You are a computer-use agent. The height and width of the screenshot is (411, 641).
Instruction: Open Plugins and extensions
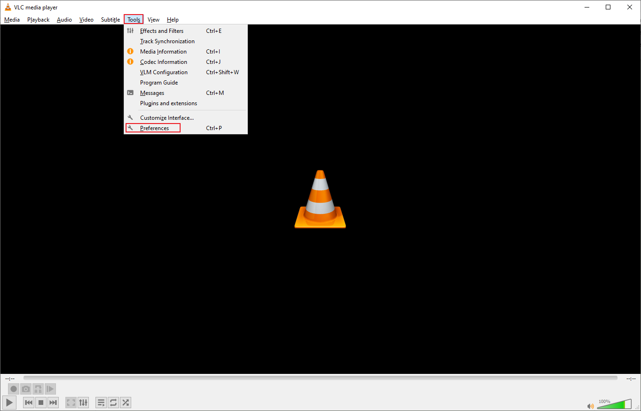[x=168, y=103]
